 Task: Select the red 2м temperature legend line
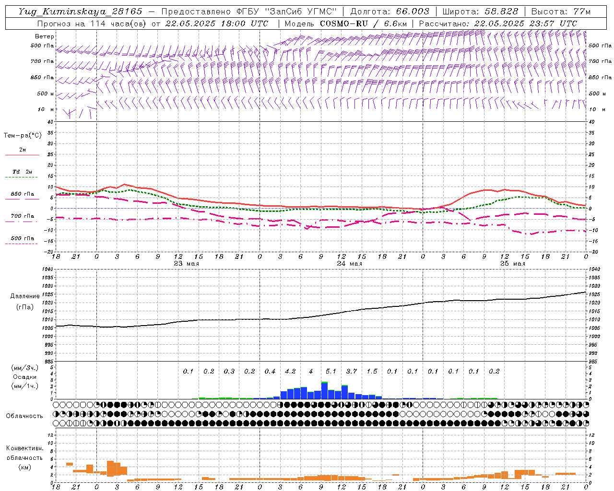point(22,155)
